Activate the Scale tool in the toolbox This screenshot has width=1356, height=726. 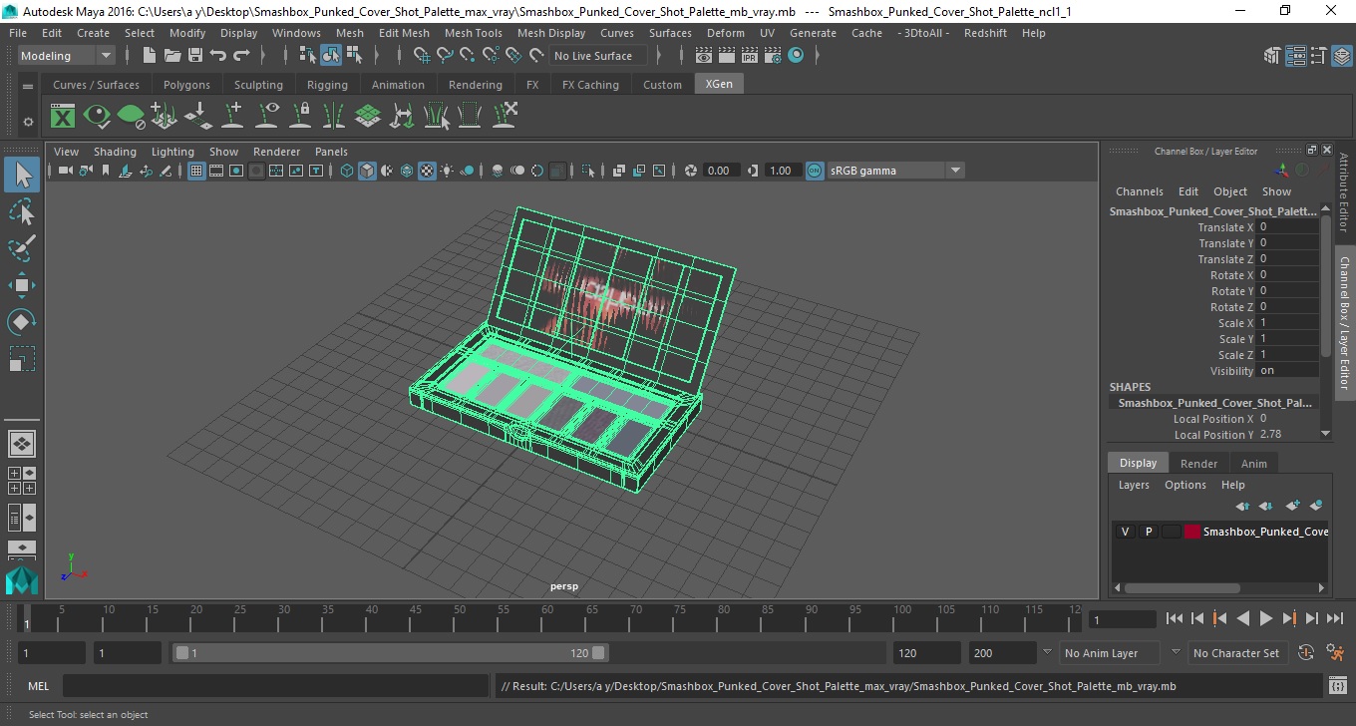pyautogui.click(x=22, y=358)
